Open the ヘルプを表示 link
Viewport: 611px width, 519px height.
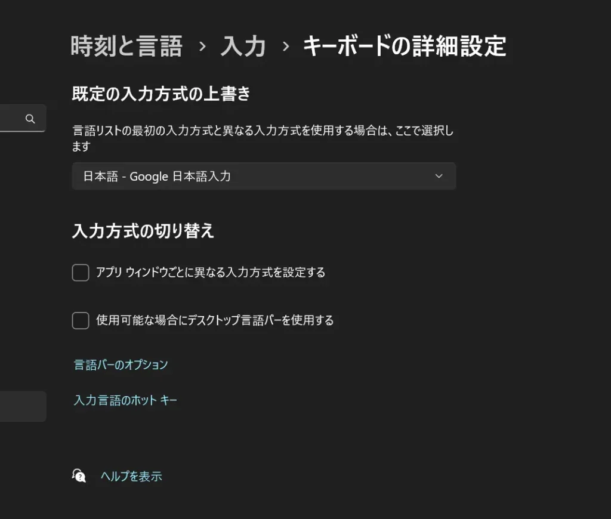(131, 476)
